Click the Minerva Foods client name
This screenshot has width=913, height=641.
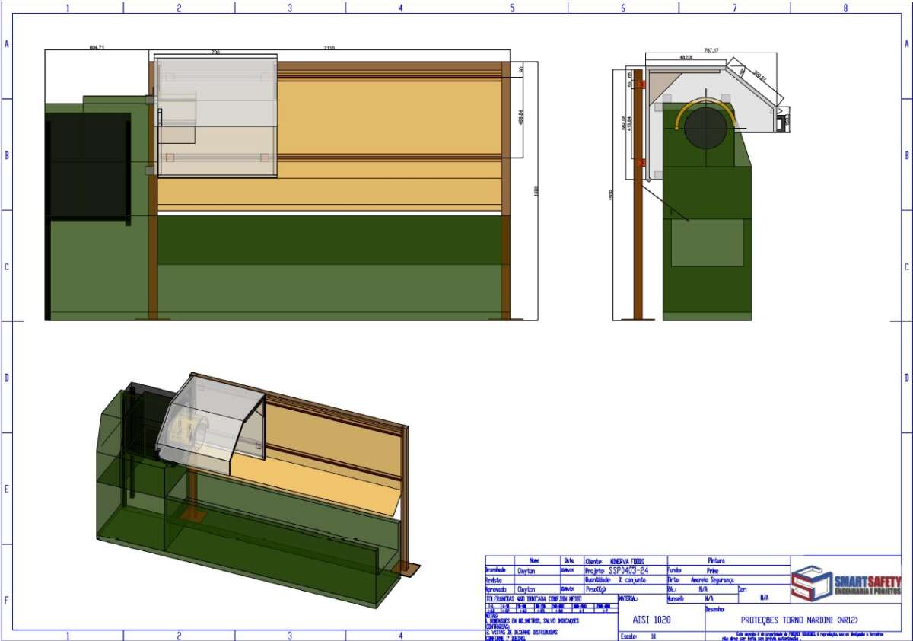click(x=627, y=560)
